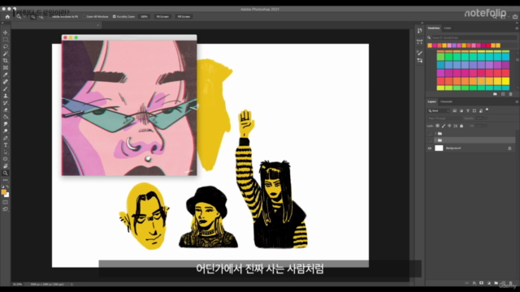Open the layer filter Kind dropdown
Screen dimensions: 520x292
click(x=439, y=110)
